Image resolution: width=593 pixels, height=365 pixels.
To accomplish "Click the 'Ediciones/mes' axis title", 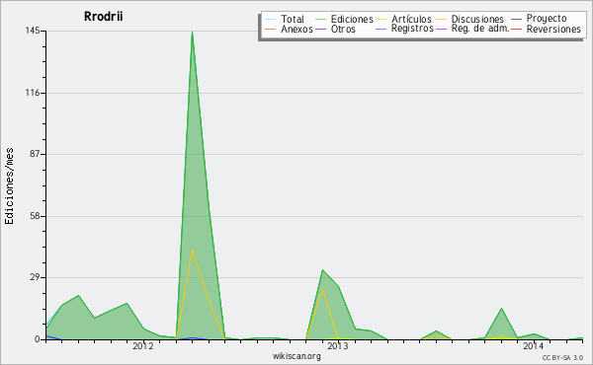I will (x=9, y=186).
